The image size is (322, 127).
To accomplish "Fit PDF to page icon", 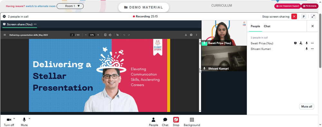I will (105, 35).
